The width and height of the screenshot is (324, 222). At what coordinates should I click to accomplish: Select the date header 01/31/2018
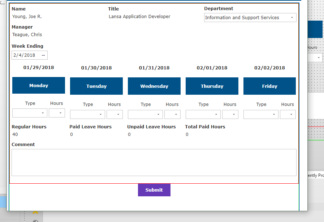154,68
